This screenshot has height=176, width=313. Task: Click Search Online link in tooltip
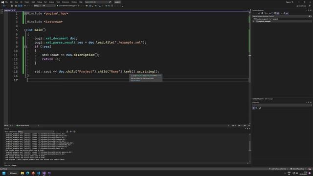pyautogui.click(x=135, y=81)
